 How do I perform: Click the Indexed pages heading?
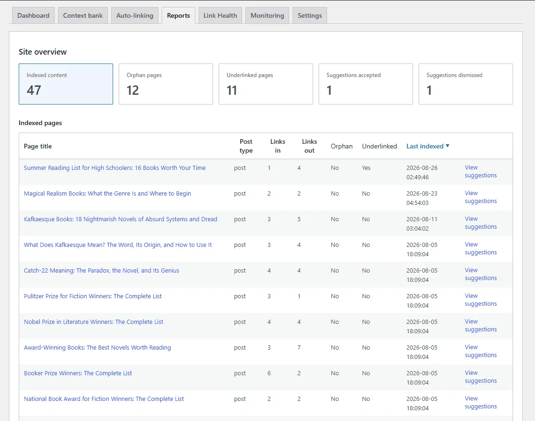point(40,123)
